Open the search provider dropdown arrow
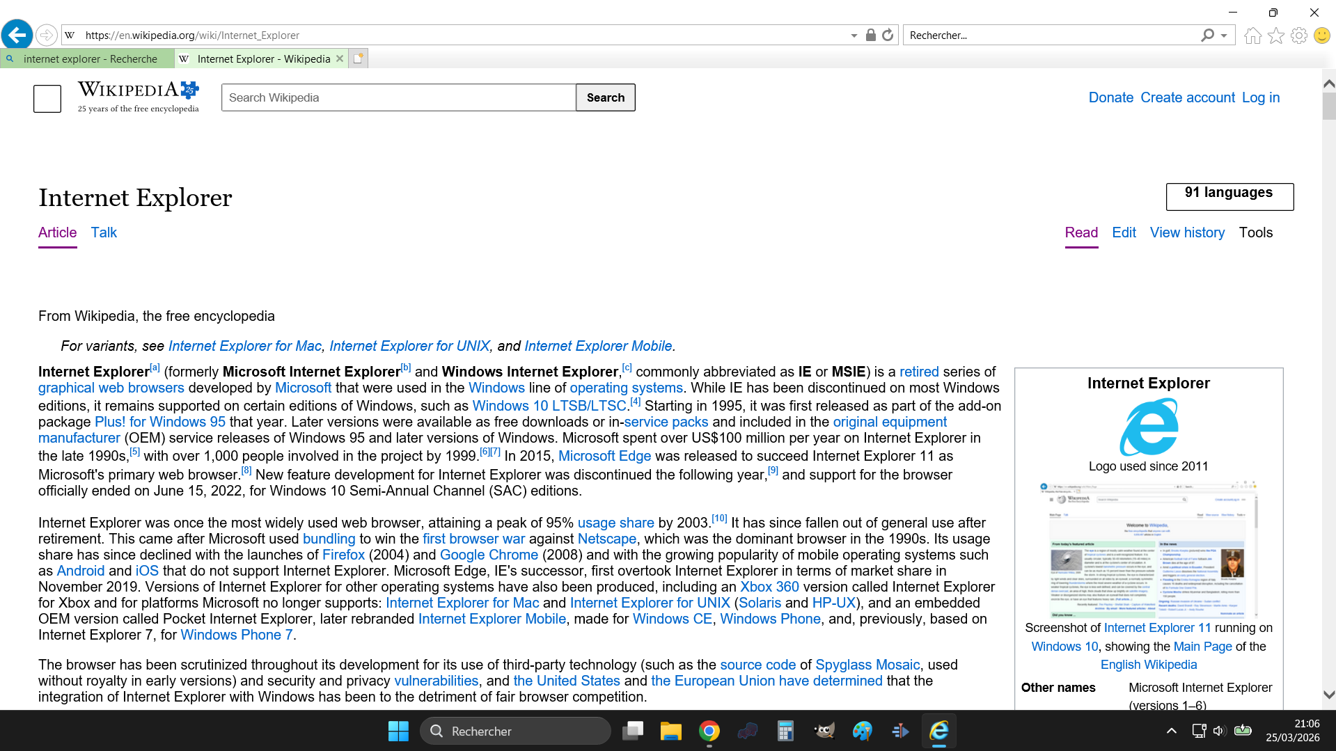 (1224, 35)
